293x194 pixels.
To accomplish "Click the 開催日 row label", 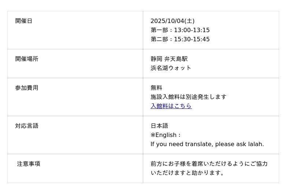I will [x=24, y=21].
